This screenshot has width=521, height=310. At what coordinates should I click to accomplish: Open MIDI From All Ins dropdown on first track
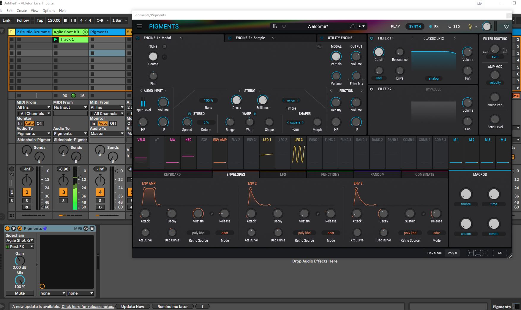click(x=34, y=107)
